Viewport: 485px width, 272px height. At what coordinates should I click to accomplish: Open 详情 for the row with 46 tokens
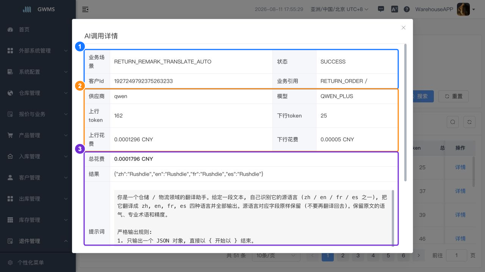(460, 239)
